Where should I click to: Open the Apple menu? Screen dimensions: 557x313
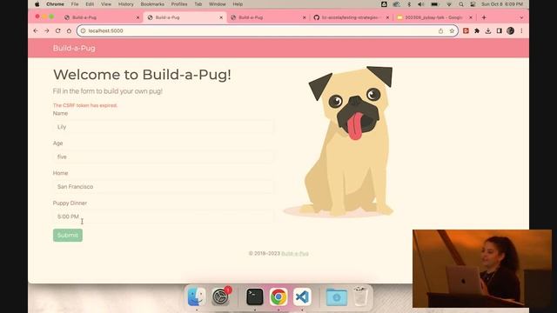point(37,4)
